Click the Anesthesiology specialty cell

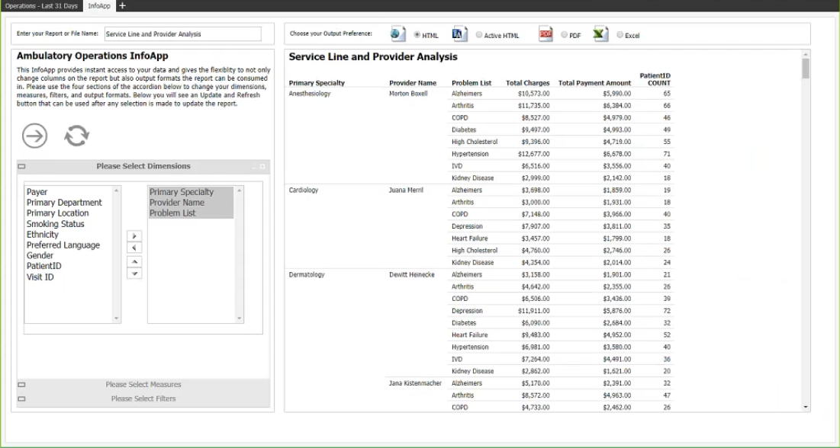click(310, 94)
